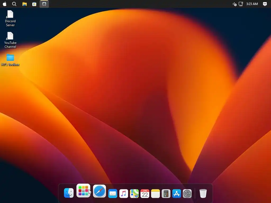Launch File Explorer from the top bar
Image resolution: width=271 pixels, height=203 pixels.
tap(25, 4)
